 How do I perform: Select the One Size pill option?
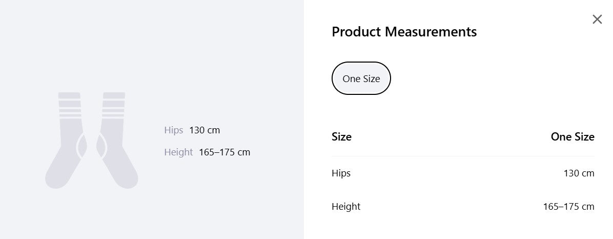361,78
